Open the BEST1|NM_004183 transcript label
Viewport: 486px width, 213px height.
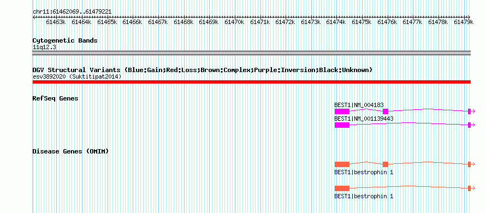[359, 105]
